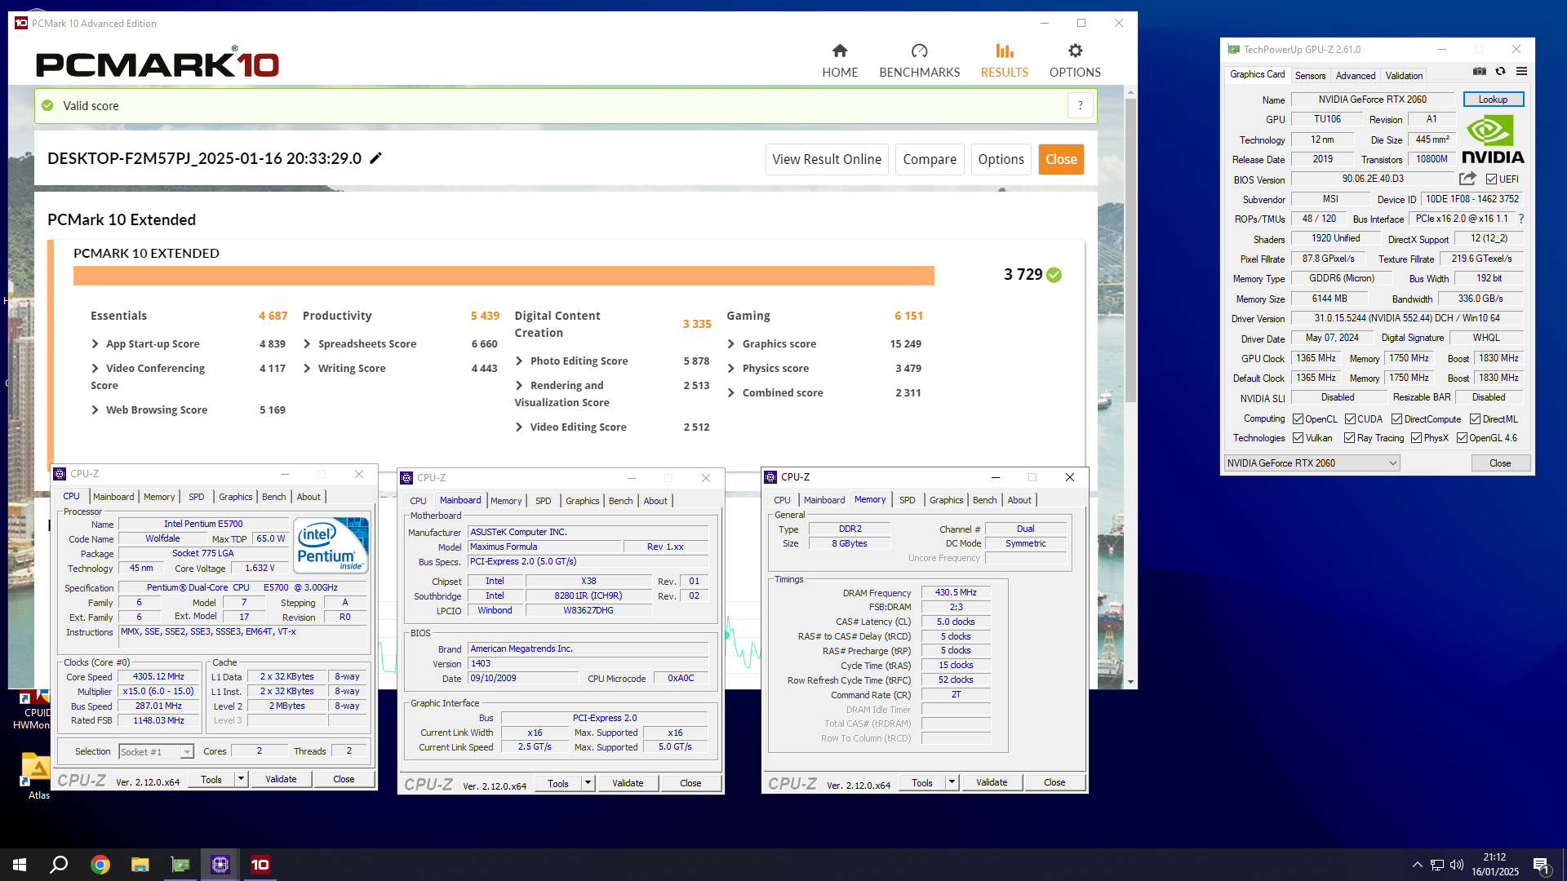Toggle the Ray Tracing checkbox
The height and width of the screenshot is (881, 1567).
click(x=1350, y=438)
